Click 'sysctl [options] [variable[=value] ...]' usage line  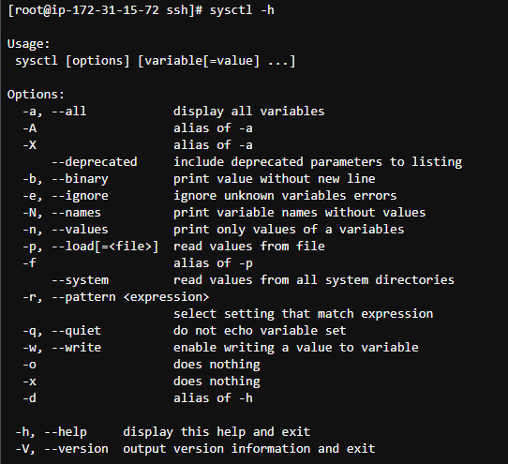tap(156, 61)
